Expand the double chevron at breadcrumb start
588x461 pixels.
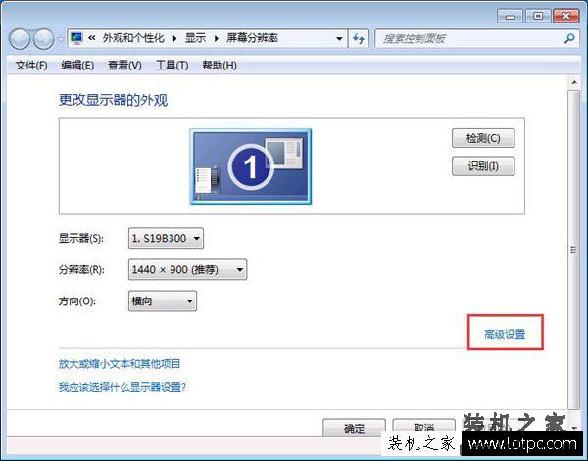point(92,38)
